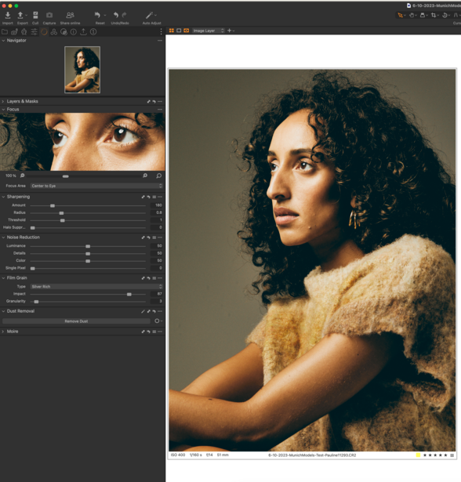
Task: Open the Reset button's dropdown arrow
Action: pyautogui.click(x=105, y=15)
